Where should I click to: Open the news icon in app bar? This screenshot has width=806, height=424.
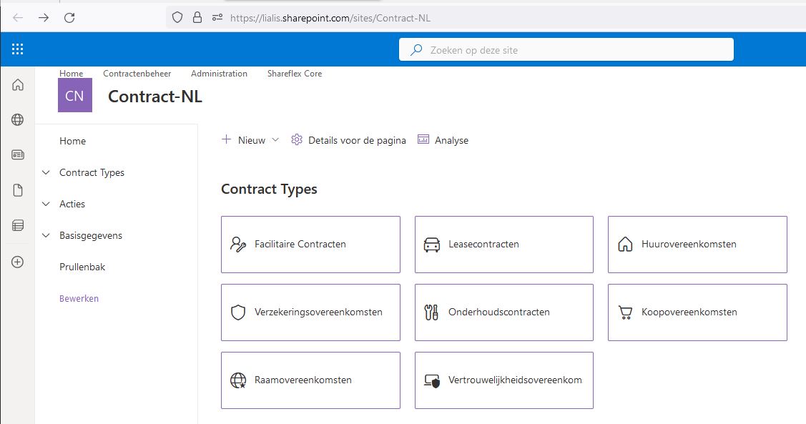[17, 154]
